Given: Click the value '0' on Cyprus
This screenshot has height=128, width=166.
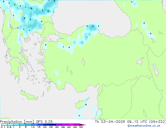Looking at the screenshot, I should pyautogui.click(x=86, y=105).
